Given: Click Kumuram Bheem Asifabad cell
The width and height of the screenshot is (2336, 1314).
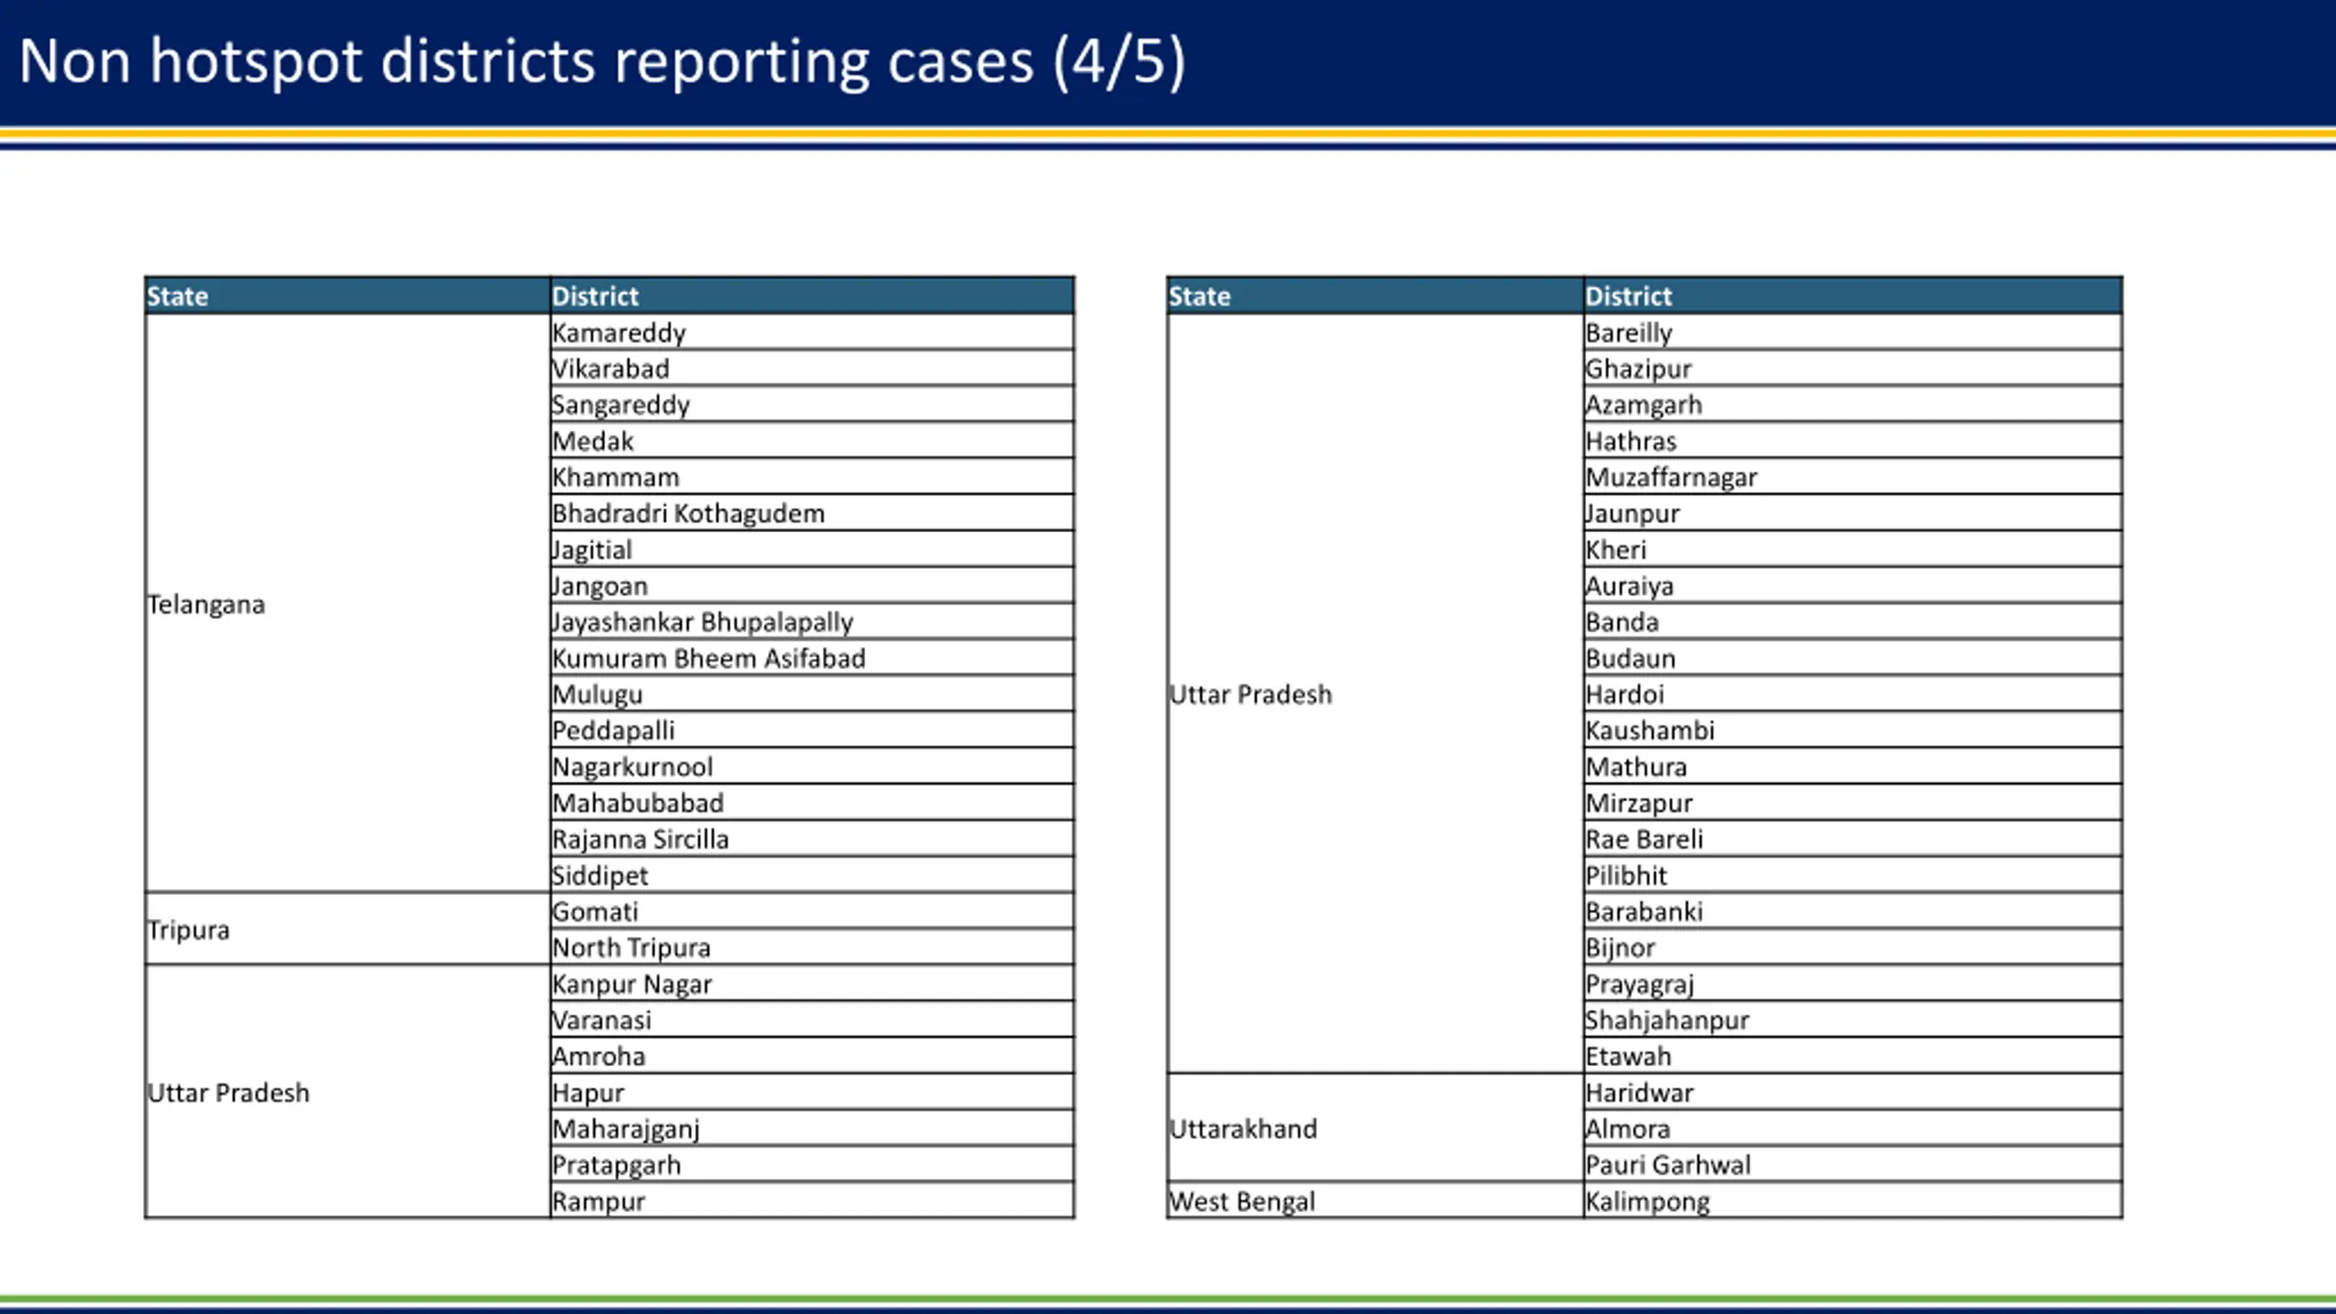Looking at the screenshot, I should 812,658.
